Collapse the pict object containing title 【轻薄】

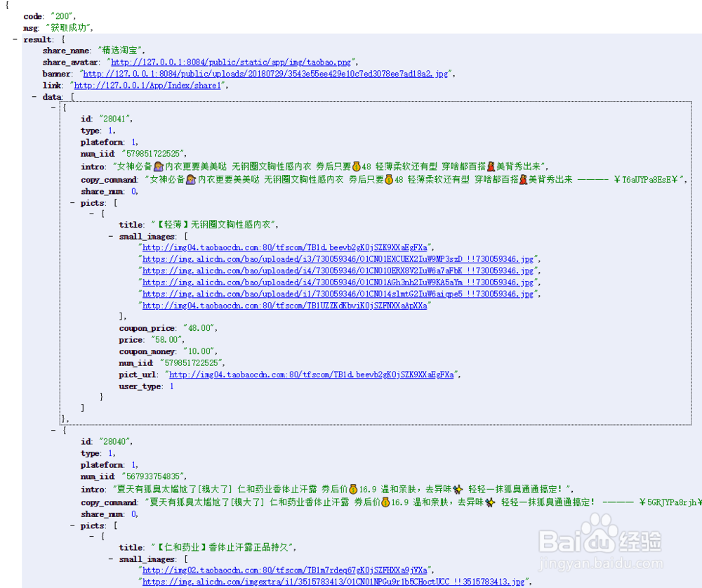[x=91, y=214]
